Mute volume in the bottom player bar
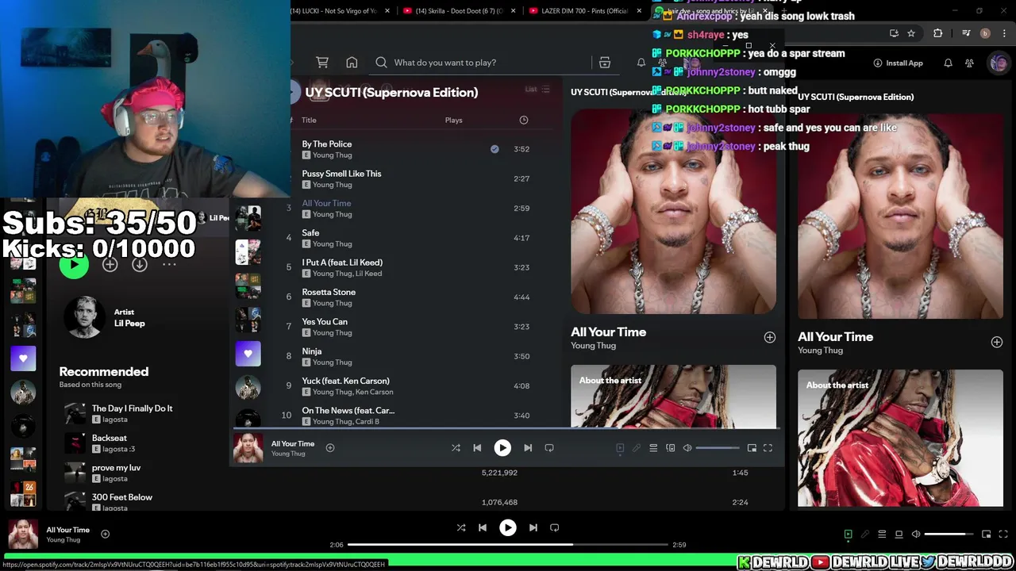The image size is (1016, 571). 916,535
